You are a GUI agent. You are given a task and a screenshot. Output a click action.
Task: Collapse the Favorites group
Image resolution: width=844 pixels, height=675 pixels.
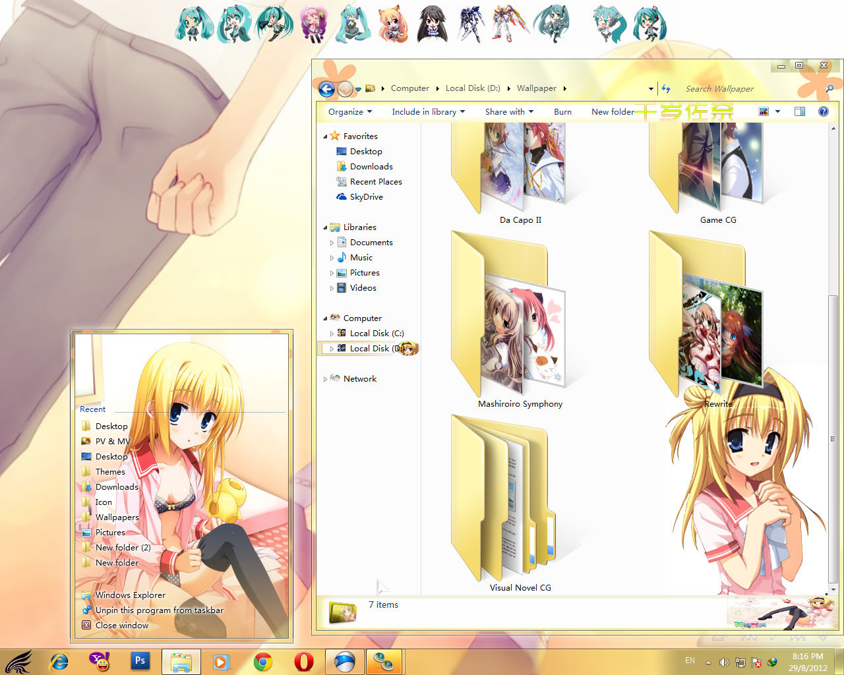(325, 137)
